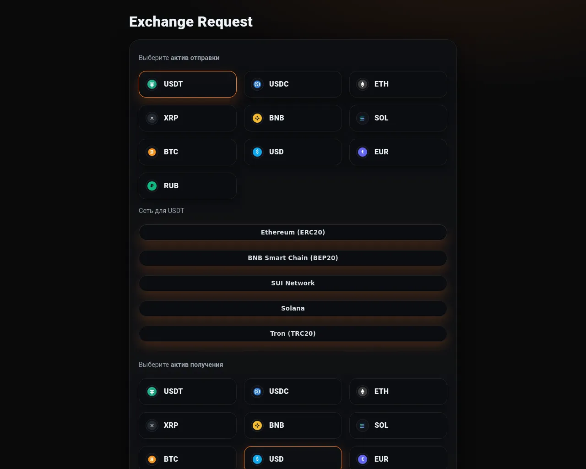586x469 pixels.
Task: Click the yellow BNB icon in send assets
Action: pos(257,118)
